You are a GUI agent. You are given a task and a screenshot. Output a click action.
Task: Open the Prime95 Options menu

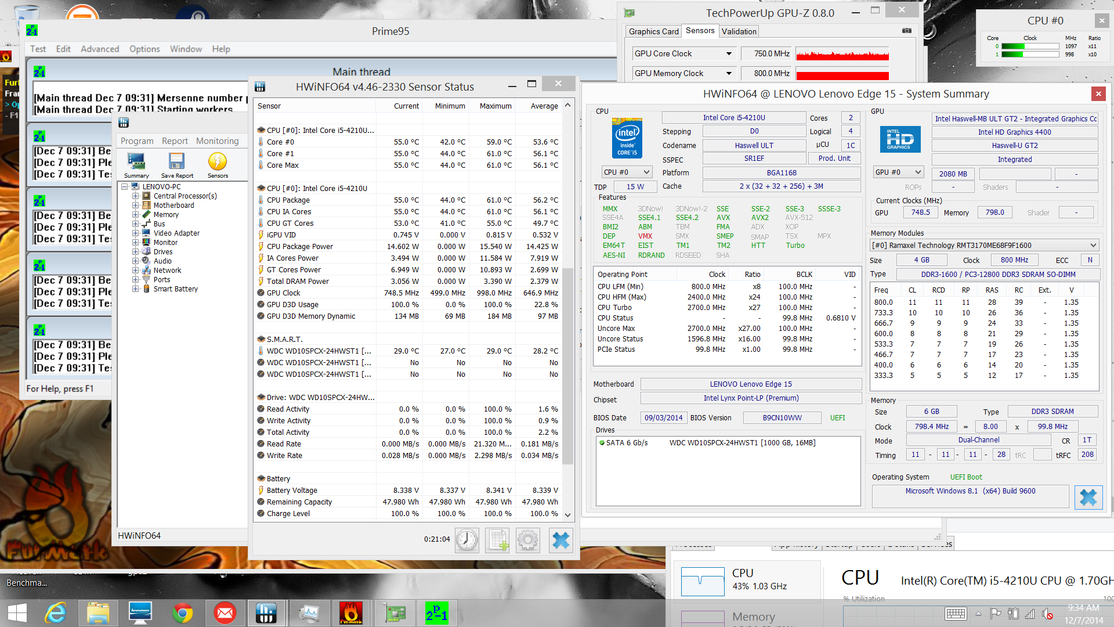point(144,49)
